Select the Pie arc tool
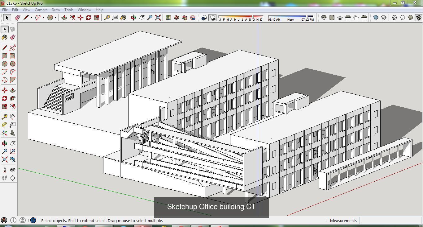Image resolution: width=423 pixels, height=227 pixels. pos(13,80)
